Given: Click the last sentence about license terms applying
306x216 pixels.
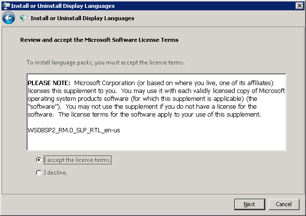Looking at the screenshot, I should [x=160, y=114].
